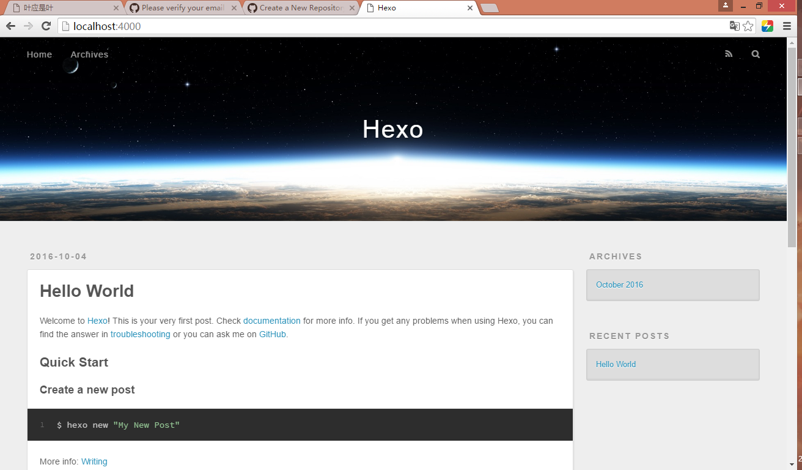
Task: Click the 2016-10-04 post date
Action: tap(59, 256)
